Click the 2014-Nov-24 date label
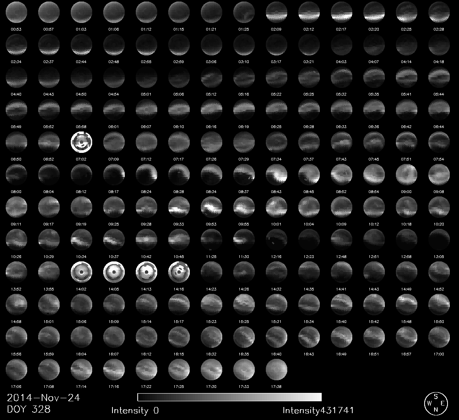Viewport: 459px width, 420px height. [43, 397]
